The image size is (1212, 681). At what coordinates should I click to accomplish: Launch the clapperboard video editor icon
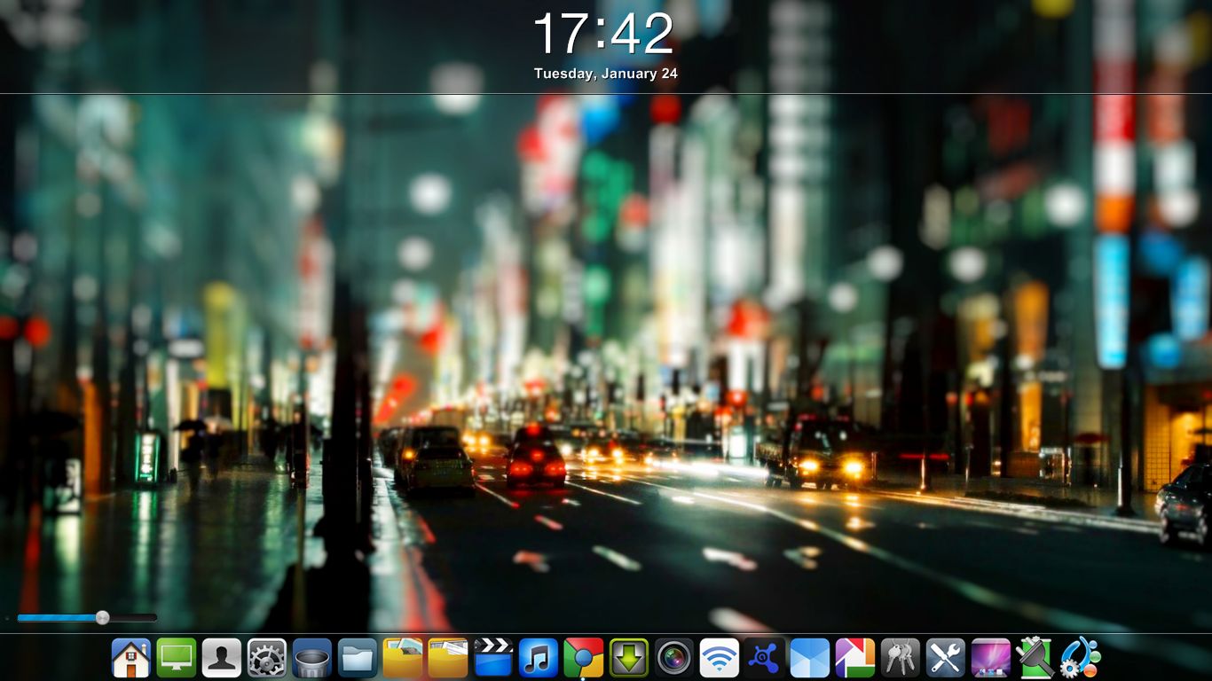click(x=493, y=658)
